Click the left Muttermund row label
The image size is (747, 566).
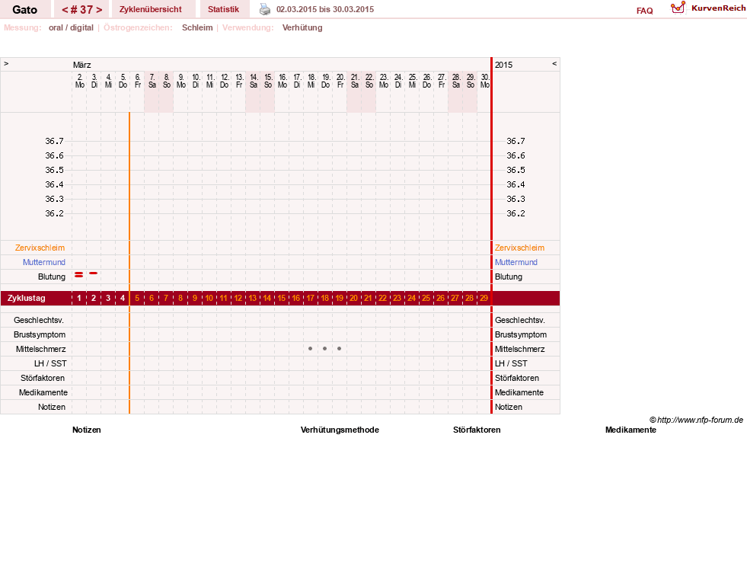(44, 262)
